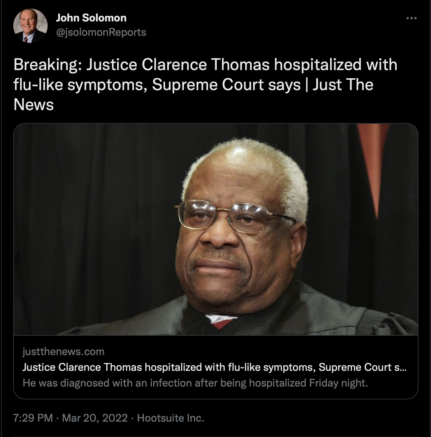Visit the justthenews.com domain link
This screenshot has height=437, width=431.
63,352
